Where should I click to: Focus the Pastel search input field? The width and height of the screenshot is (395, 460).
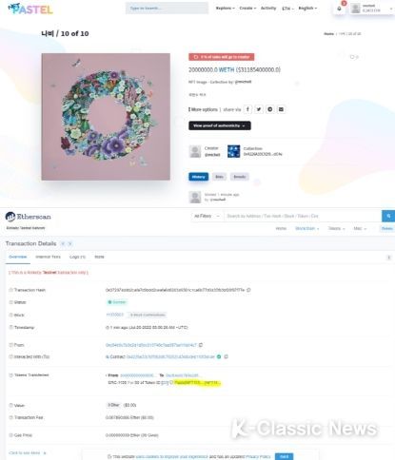[167, 9]
